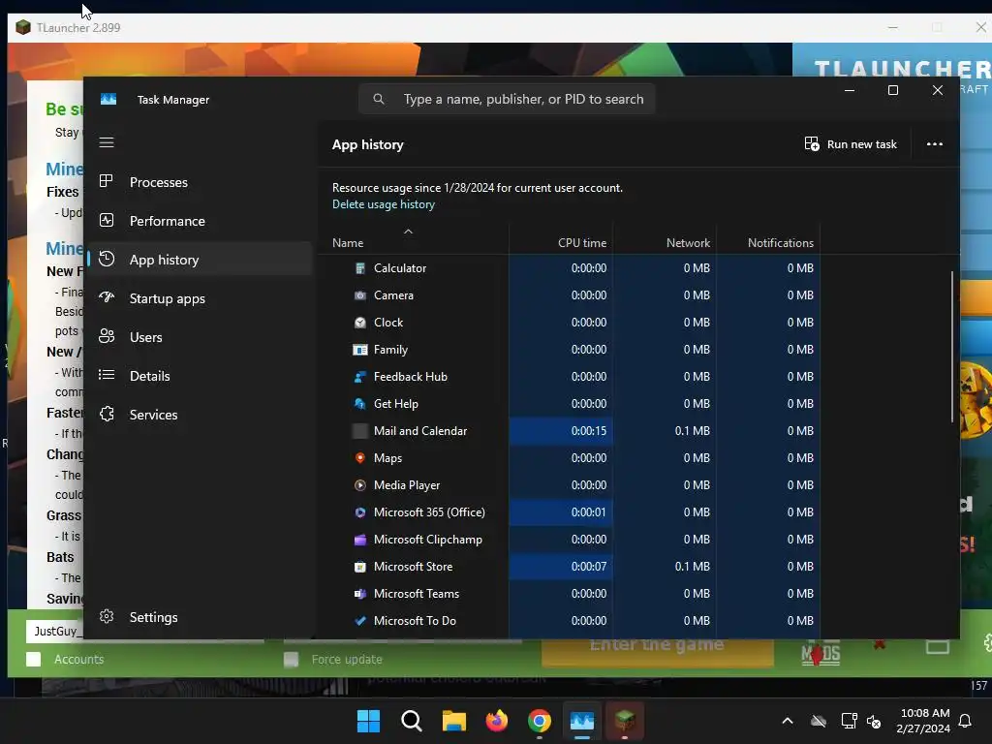Screen dimensions: 992x744
Task: Click the Microsoft Teams icon
Action: coord(360,594)
